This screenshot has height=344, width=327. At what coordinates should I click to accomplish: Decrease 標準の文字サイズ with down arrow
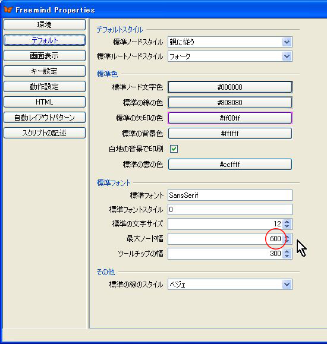pos(287,226)
